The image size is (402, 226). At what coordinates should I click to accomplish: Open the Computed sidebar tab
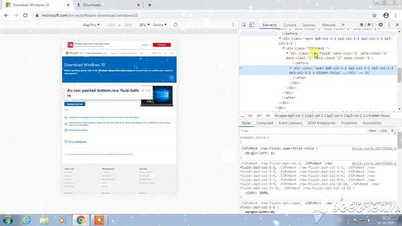point(264,123)
